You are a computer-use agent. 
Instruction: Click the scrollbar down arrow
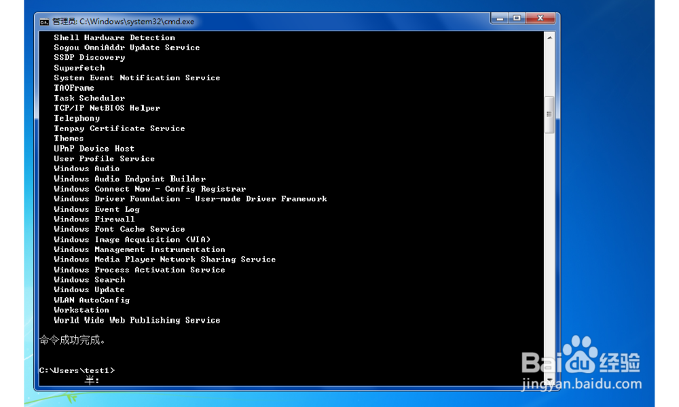(x=549, y=380)
